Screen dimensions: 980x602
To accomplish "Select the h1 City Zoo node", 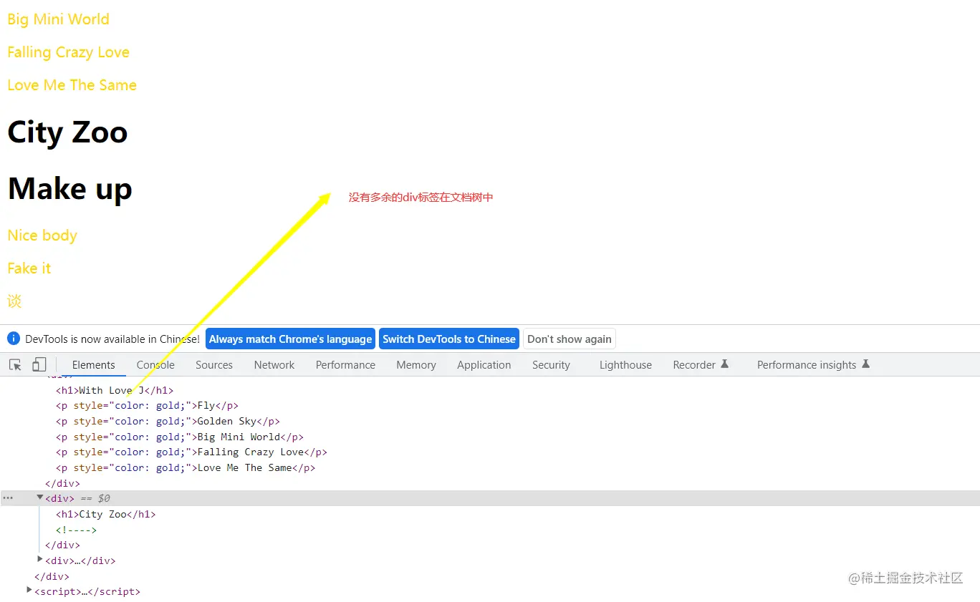I will (x=105, y=514).
